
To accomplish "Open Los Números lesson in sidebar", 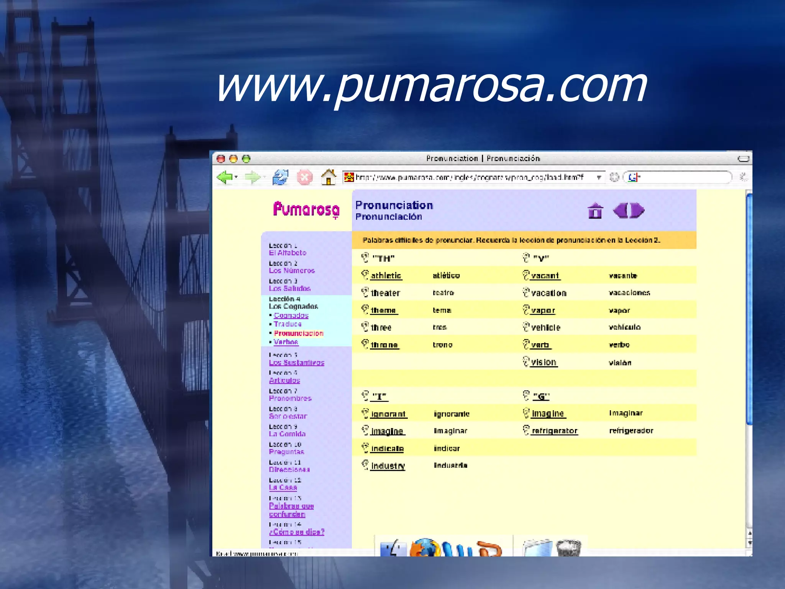I will click(292, 270).
